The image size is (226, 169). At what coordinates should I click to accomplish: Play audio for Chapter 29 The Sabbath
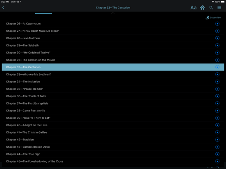pos(217,45)
